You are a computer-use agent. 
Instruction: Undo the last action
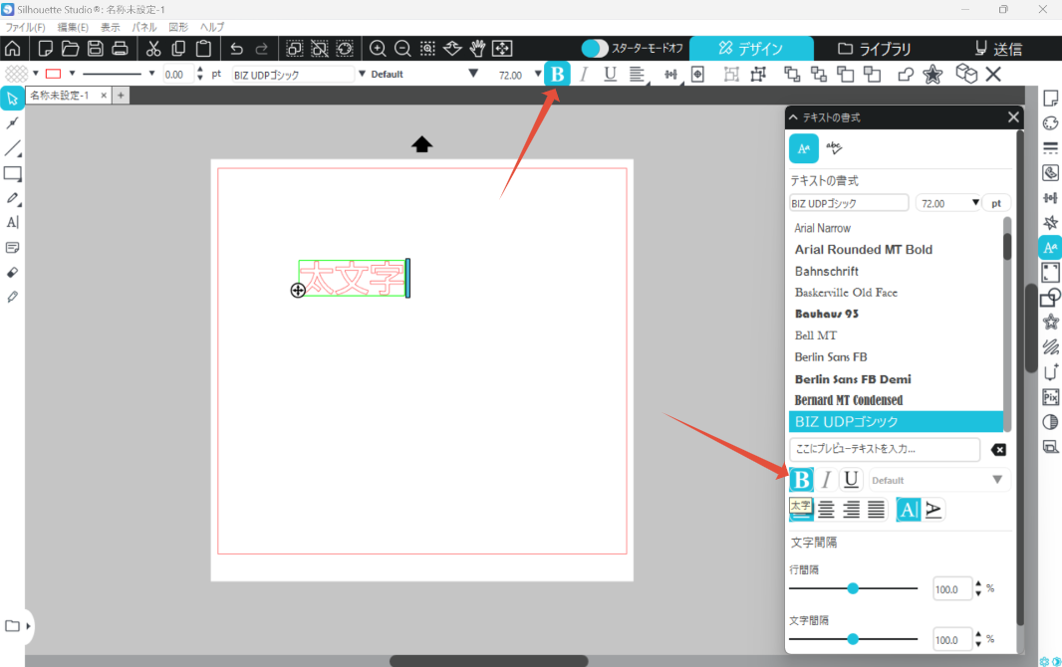236,49
